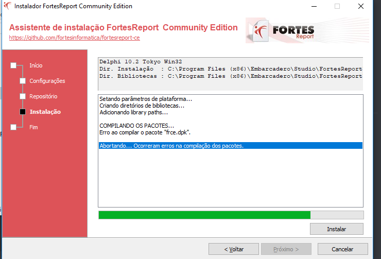This screenshot has height=259, width=381.
Task: Select the Repositório step marker box
Action: [x=23, y=96]
